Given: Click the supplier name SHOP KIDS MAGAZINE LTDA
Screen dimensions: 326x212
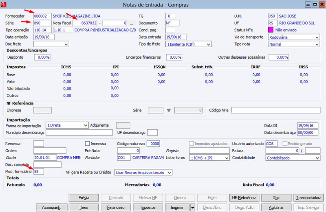Looking at the screenshot, I should coord(76,16).
